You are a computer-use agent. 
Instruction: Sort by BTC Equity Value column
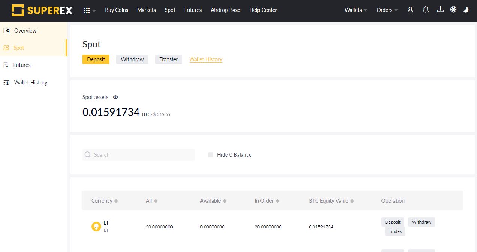[331, 201]
